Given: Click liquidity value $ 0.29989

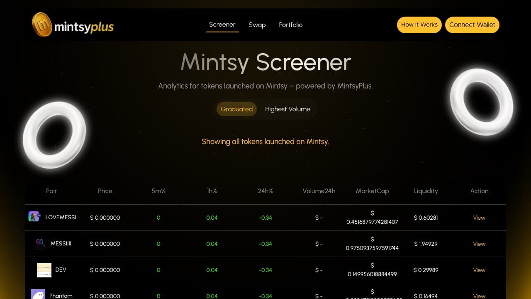Looking at the screenshot, I should [x=426, y=270].
